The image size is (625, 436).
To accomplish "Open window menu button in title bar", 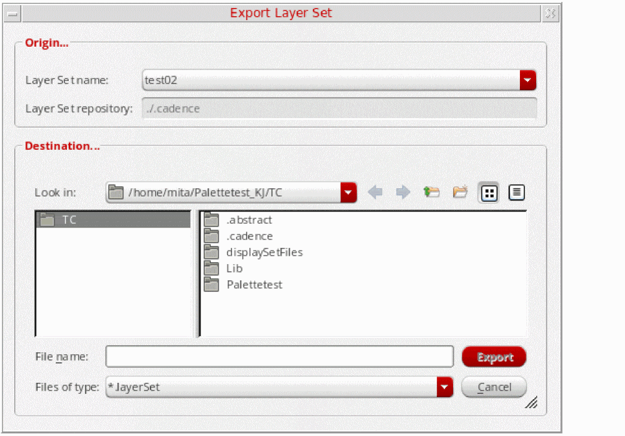I will tap(12, 14).
